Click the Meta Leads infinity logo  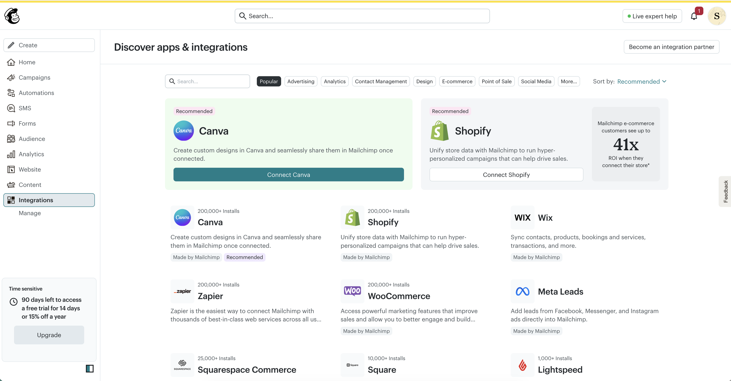coord(523,291)
